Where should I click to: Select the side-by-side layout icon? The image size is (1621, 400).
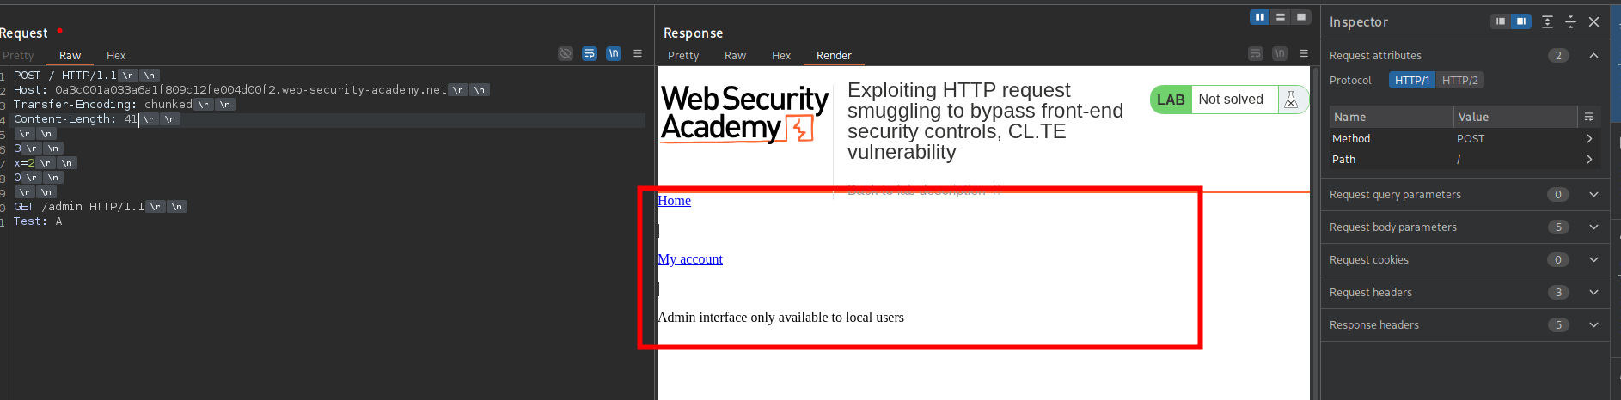coord(1260,17)
